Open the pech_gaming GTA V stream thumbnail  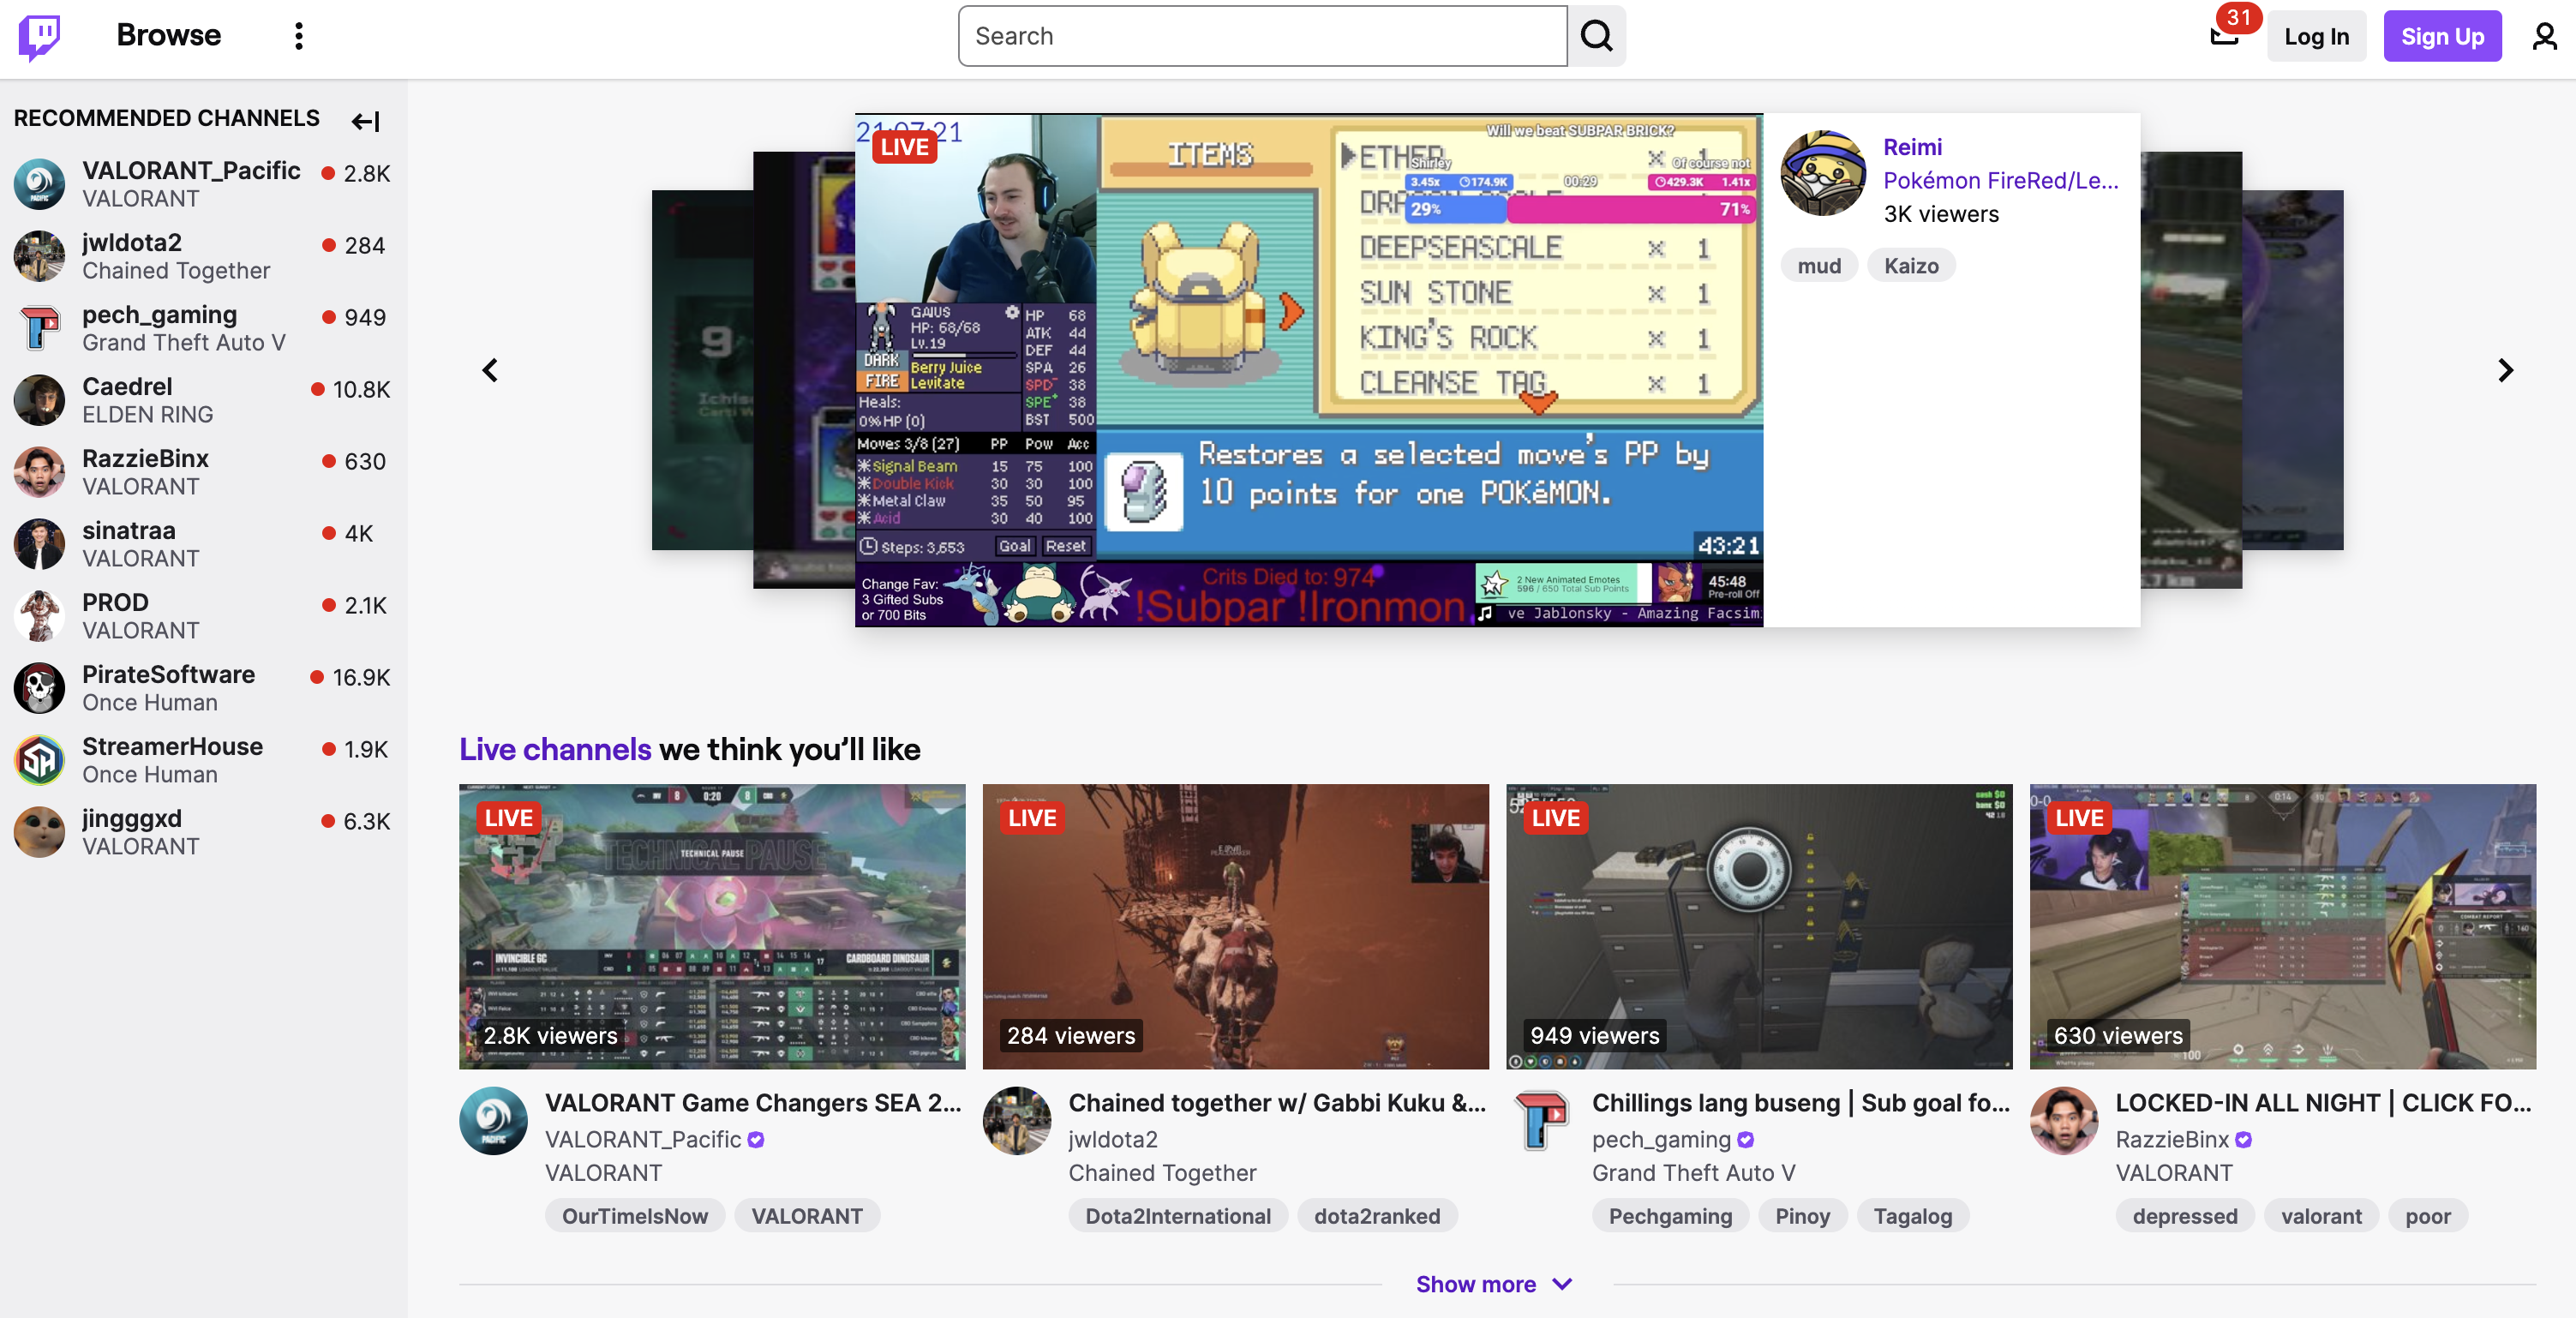[x=1758, y=926]
